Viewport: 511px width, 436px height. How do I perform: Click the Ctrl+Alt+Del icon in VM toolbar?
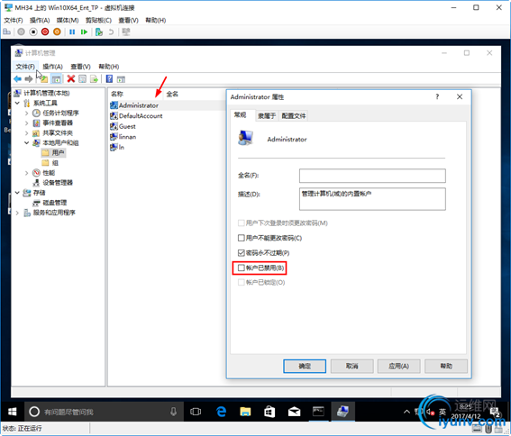tap(7, 32)
